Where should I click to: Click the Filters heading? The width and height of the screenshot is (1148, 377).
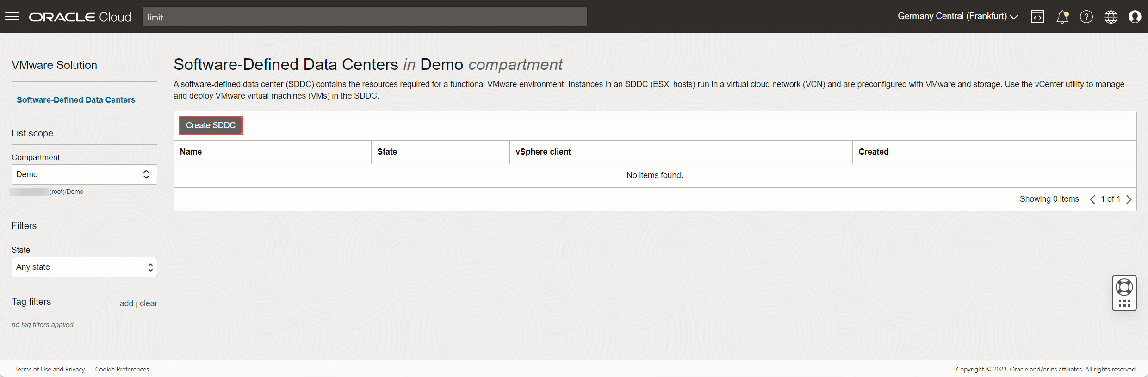pos(24,226)
